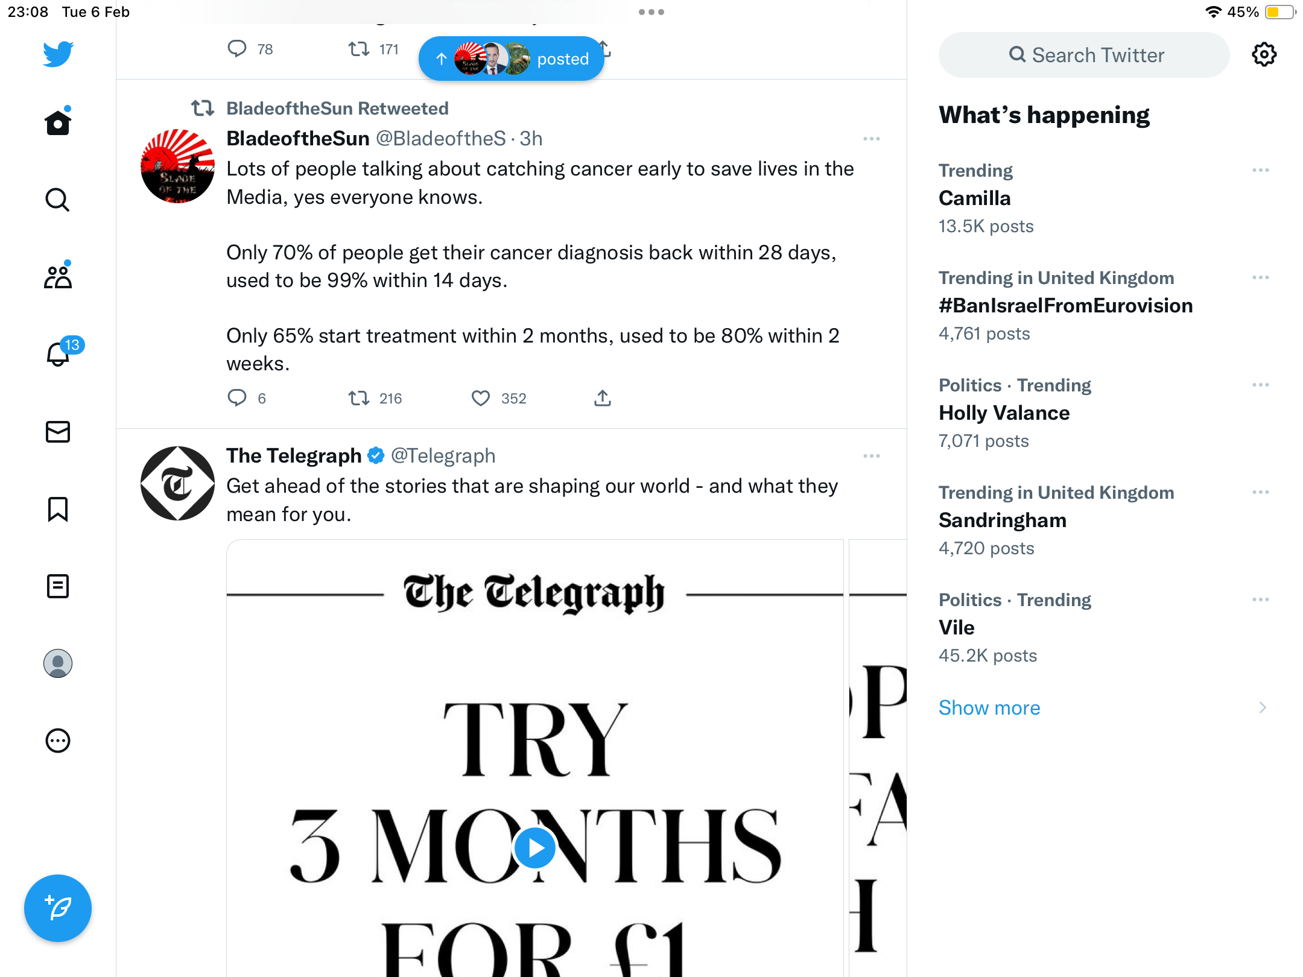1303x977 pixels.
Task: Load new posts via the posted pill
Action: coord(512,58)
